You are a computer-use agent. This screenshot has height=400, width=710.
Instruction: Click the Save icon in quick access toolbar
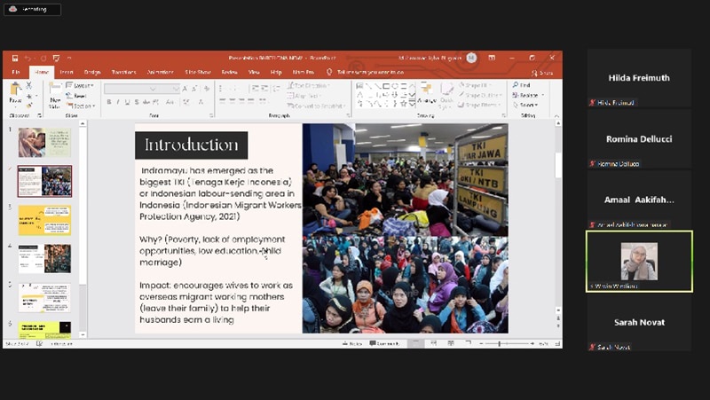tap(15, 58)
